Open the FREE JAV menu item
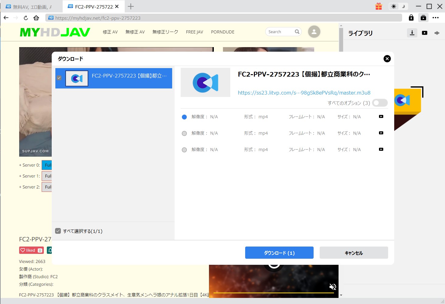Image resolution: width=445 pixels, height=304 pixels. tap(194, 32)
